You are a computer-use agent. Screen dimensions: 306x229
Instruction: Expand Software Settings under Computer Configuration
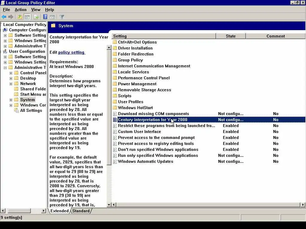coord(5,35)
